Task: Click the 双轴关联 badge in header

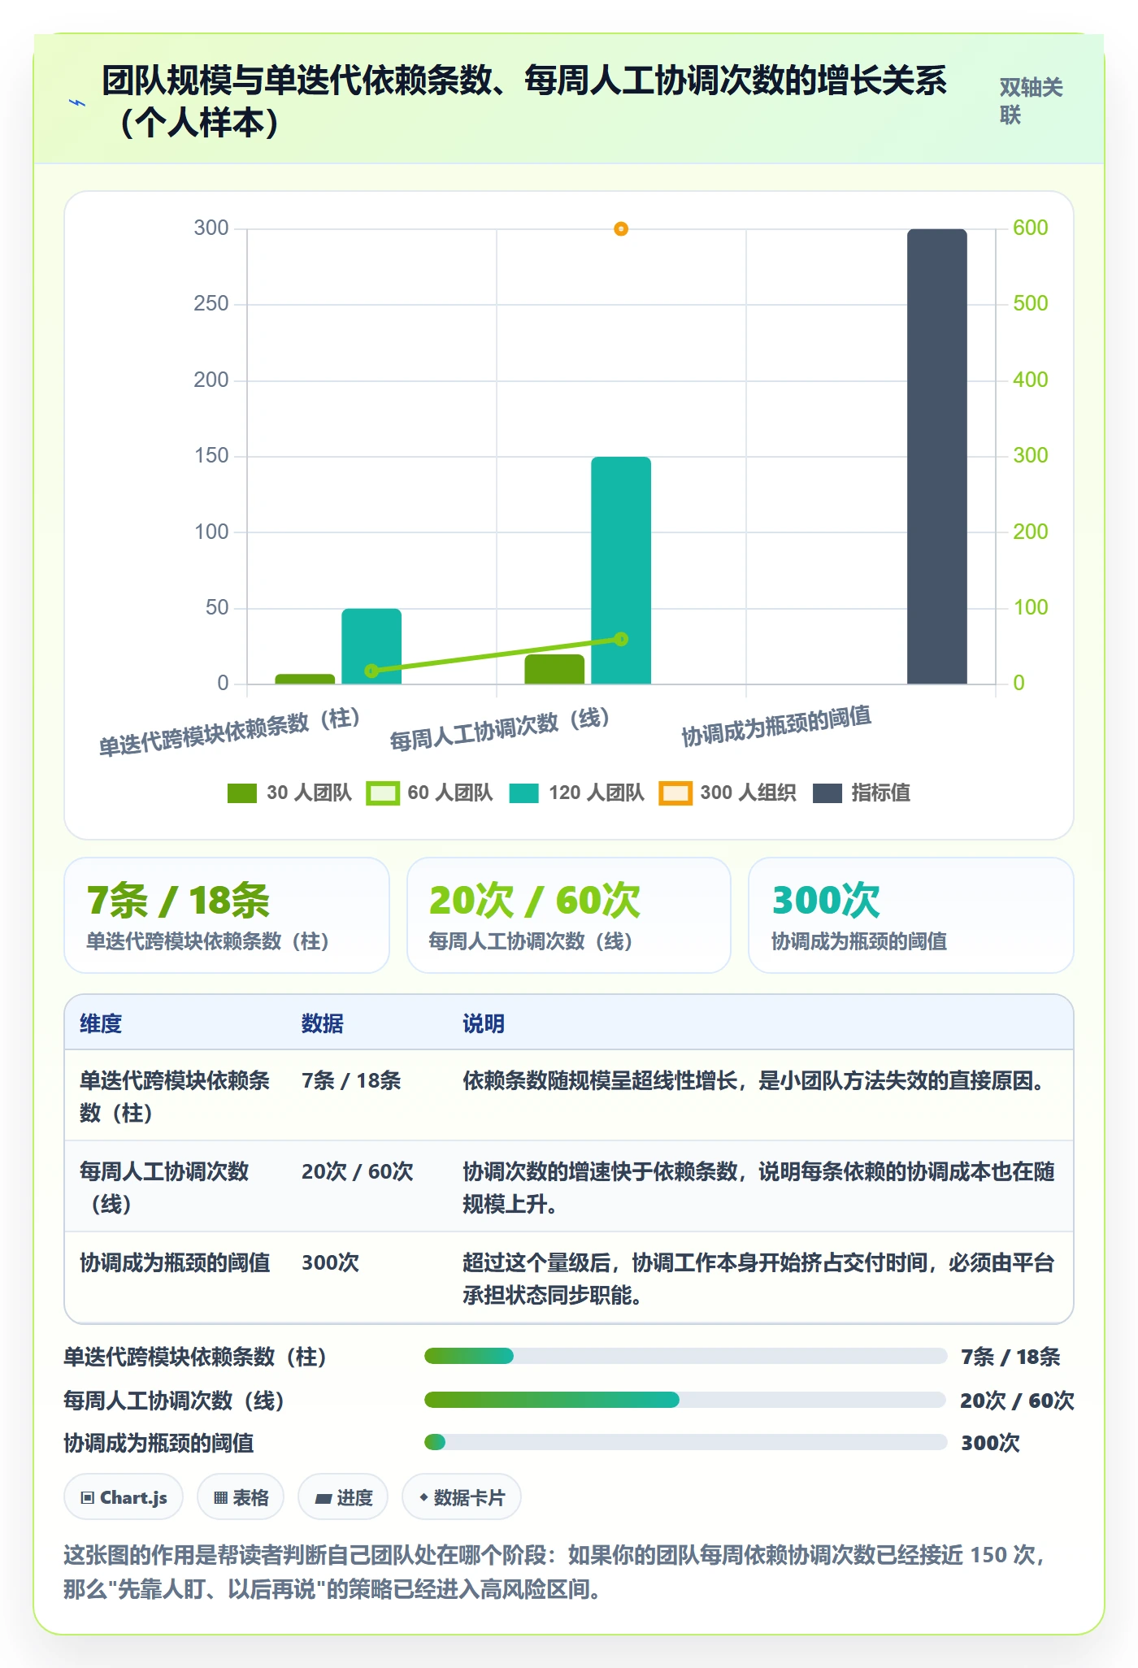Action: (1031, 101)
